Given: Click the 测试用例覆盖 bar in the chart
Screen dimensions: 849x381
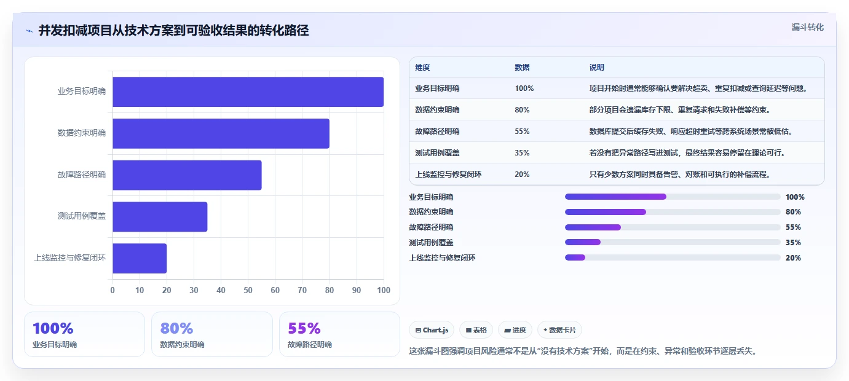Looking at the screenshot, I should pyautogui.click(x=160, y=216).
